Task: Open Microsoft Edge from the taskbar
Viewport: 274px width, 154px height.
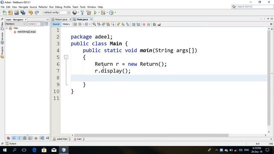Action: tap(34, 150)
